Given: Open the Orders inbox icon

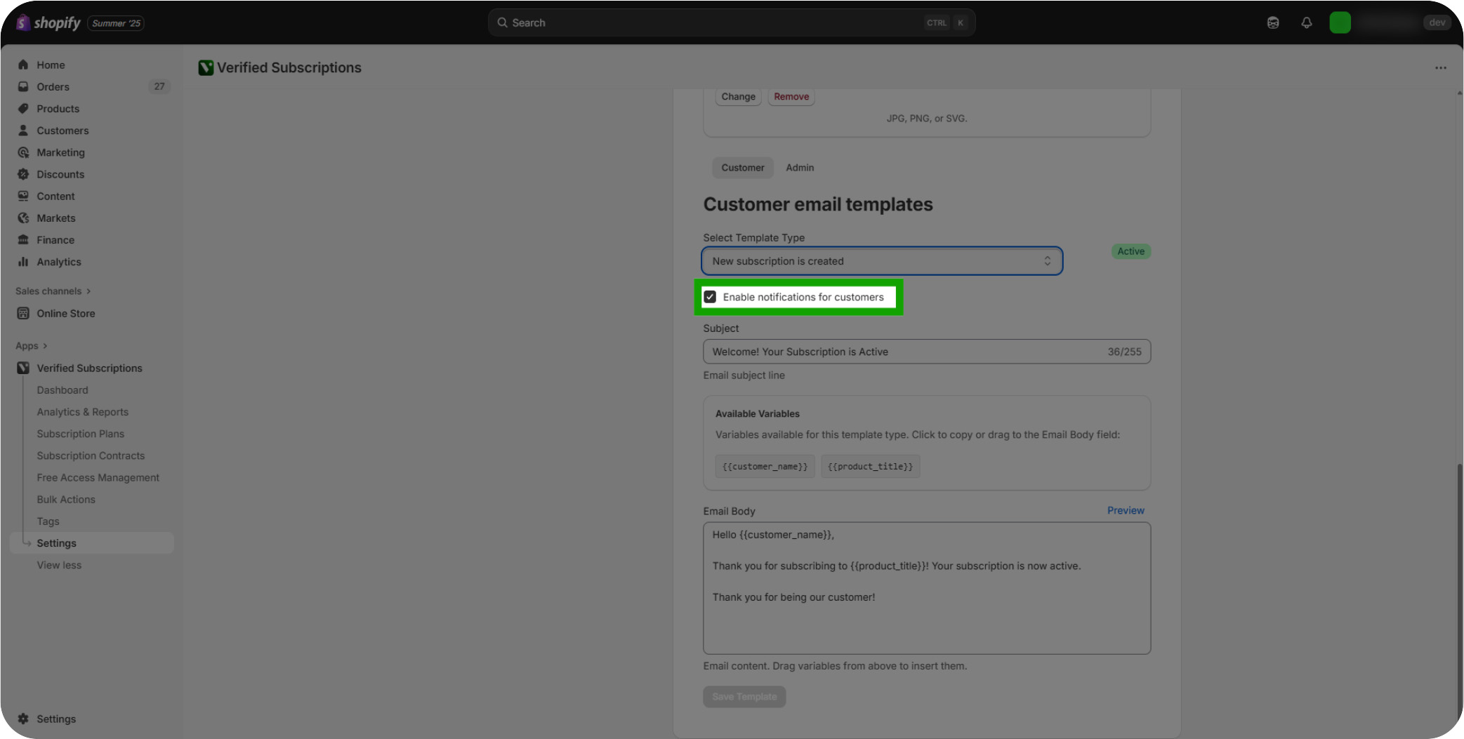Looking at the screenshot, I should 23,86.
